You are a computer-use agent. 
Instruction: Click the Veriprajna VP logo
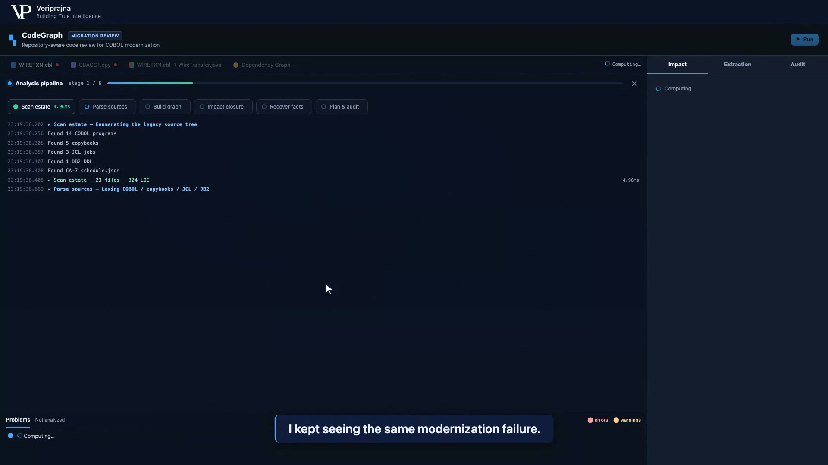[21, 12]
